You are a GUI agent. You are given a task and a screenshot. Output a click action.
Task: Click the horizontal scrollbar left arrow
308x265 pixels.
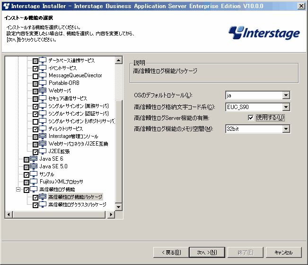coord(9,214)
